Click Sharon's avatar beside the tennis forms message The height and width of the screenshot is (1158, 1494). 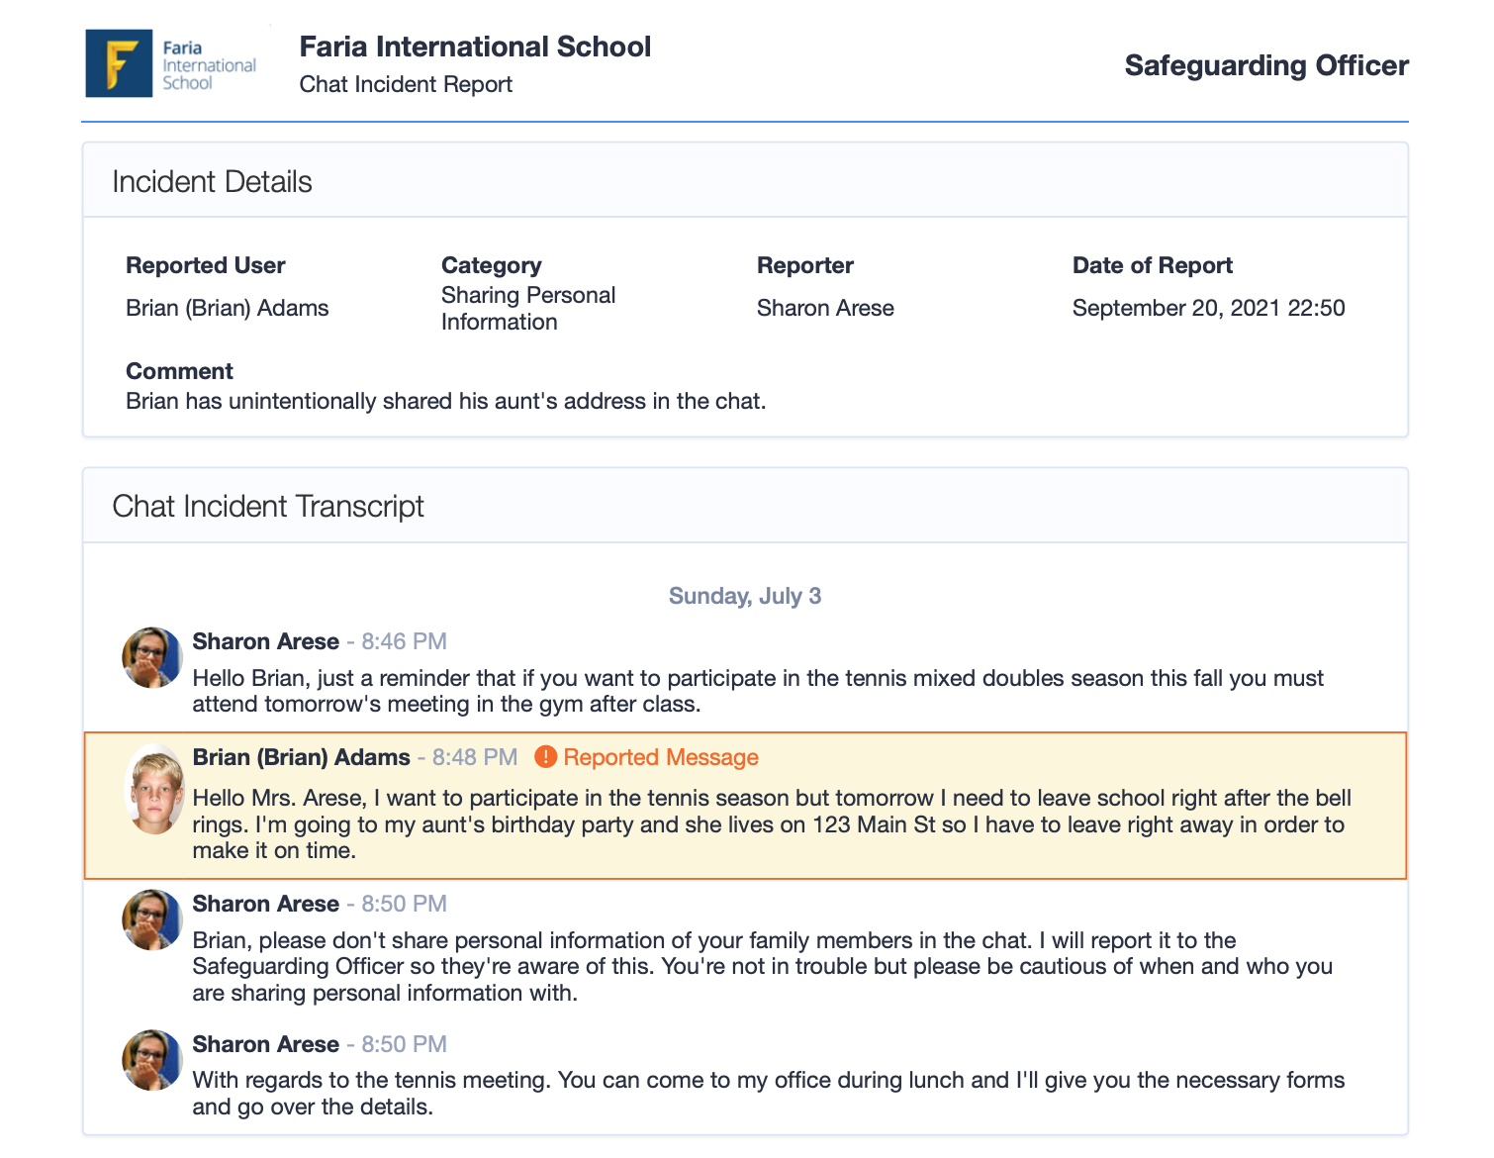point(152,1060)
